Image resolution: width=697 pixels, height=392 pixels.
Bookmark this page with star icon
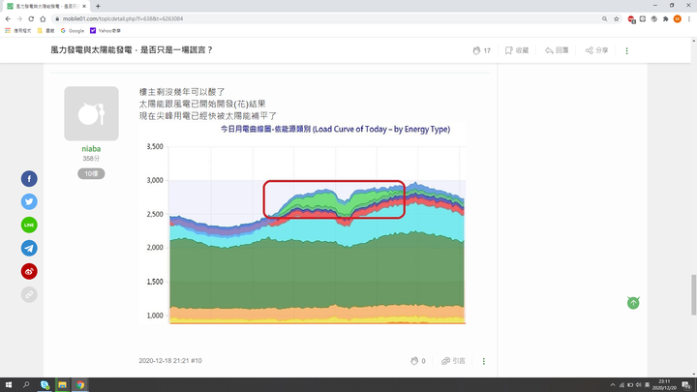(x=616, y=18)
